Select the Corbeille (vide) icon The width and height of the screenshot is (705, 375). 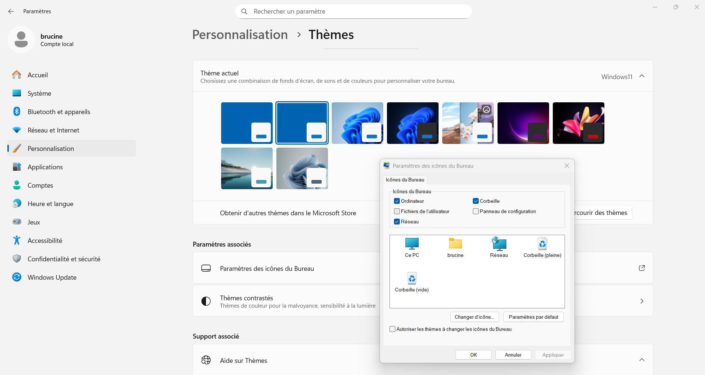pyautogui.click(x=412, y=282)
